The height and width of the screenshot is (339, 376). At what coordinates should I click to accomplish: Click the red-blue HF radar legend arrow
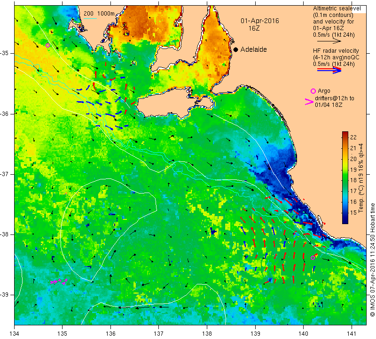(x=329, y=70)
